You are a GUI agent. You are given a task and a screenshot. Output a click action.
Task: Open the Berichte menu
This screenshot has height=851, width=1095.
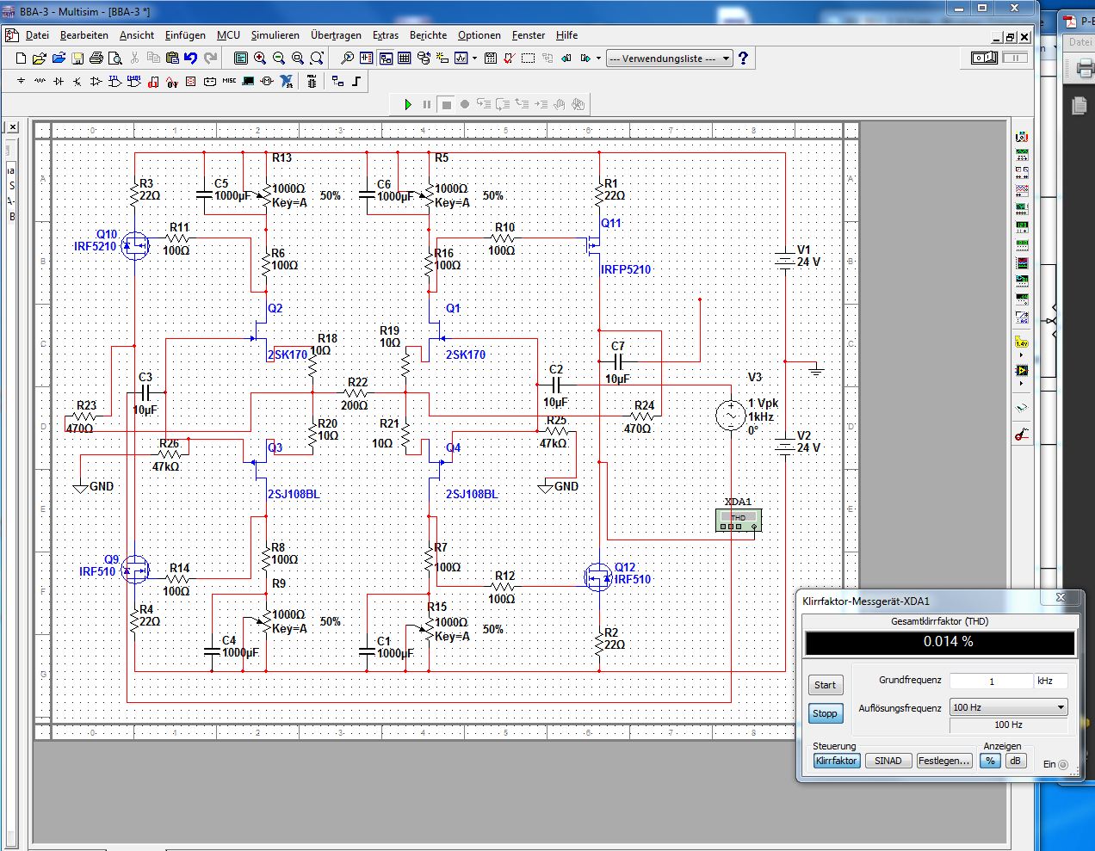click(428, 35)
